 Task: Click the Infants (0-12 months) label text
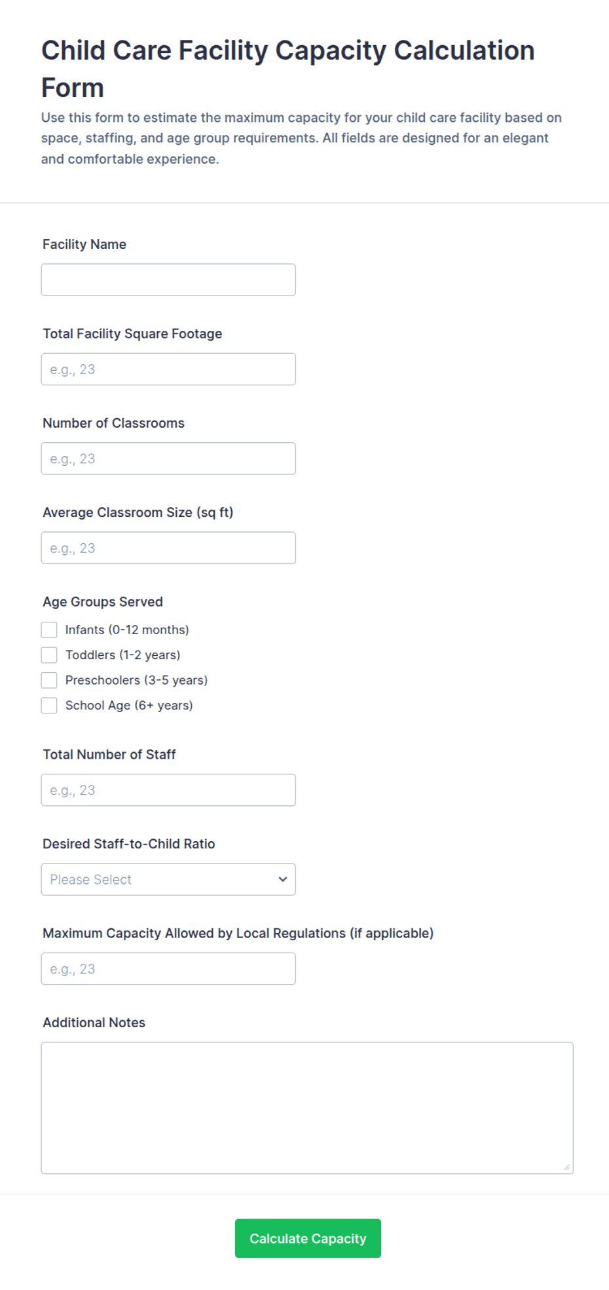click(127, 630)
